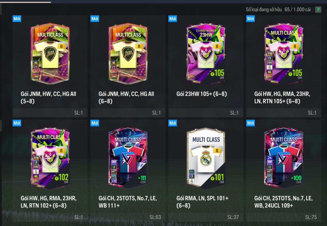Viewport: 327px width, 226px height.
Task: Click the SL:37 quantity bar
Action: point(206,217)
